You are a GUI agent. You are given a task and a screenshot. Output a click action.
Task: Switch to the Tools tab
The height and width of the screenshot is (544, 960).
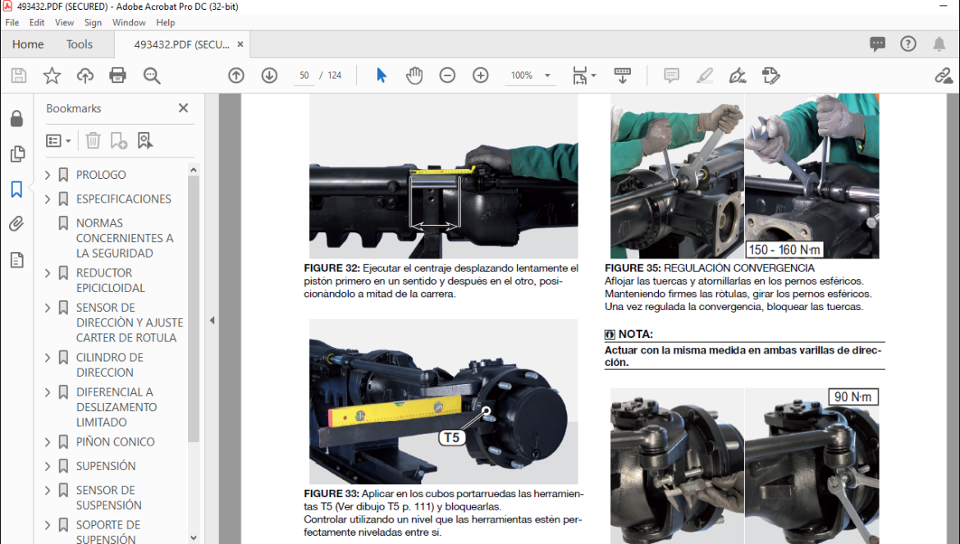79,44
